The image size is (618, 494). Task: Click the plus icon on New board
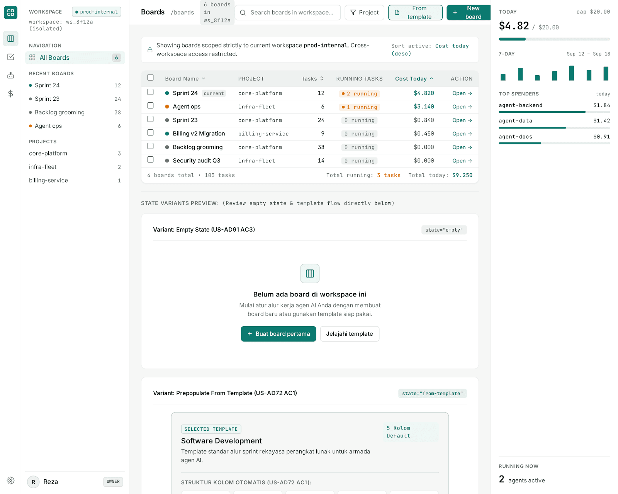[x=455, y=13]
